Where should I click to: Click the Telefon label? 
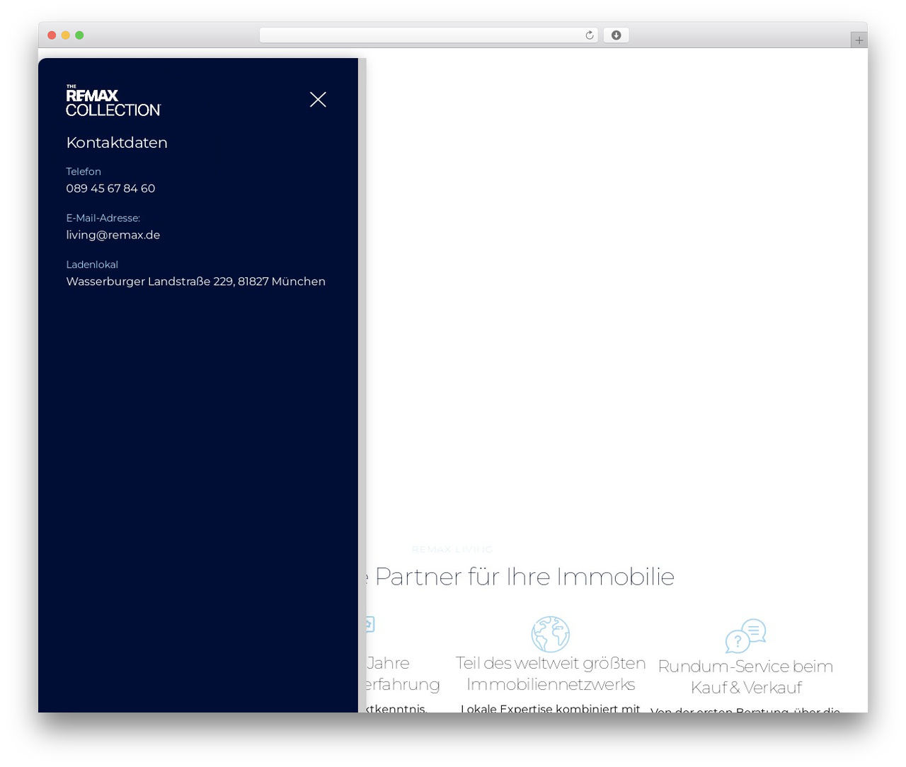[84, 171]
